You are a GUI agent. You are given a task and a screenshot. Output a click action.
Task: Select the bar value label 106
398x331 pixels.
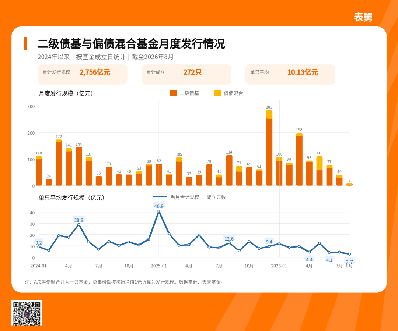[x=279, y=154]
